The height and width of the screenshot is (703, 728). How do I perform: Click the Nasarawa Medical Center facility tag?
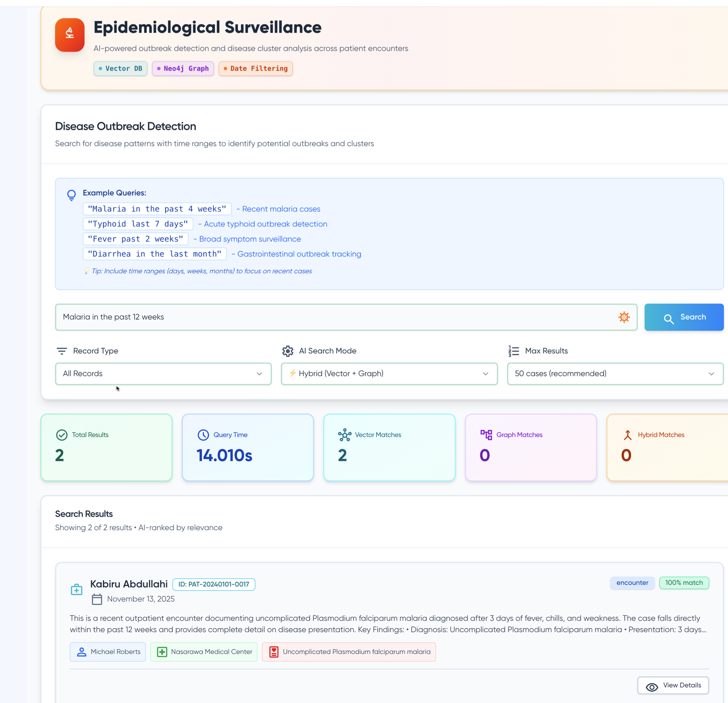(x=204, y=652)
